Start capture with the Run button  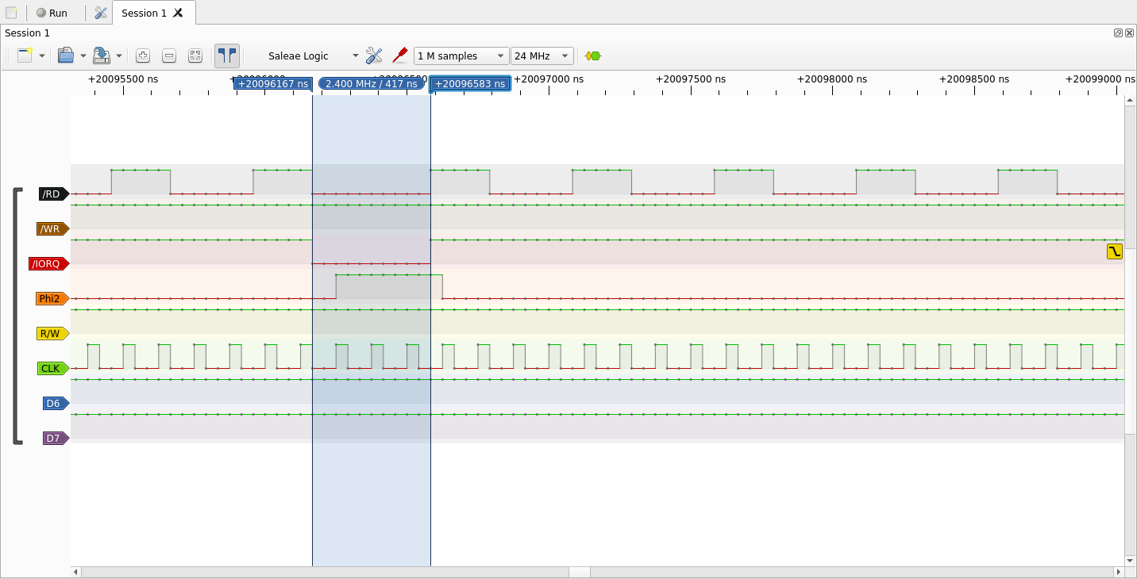click(x=52, y=13)
